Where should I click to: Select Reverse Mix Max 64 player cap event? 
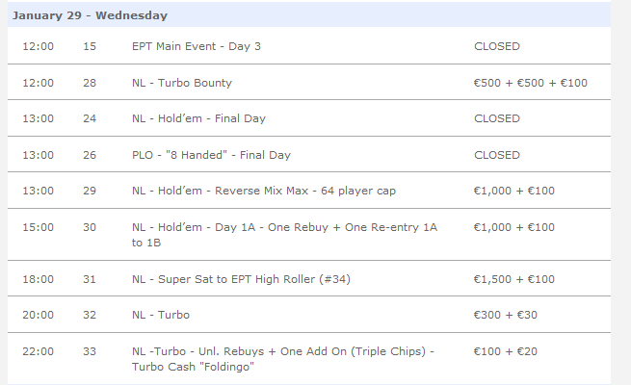(264, 191)
